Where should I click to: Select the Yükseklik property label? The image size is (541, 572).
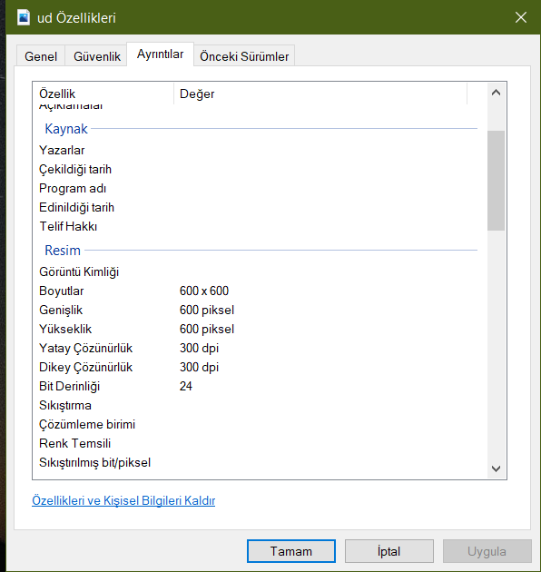coord(65,329)
